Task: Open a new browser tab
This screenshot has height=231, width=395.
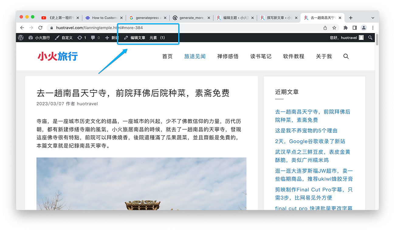Action: [351, 18]
